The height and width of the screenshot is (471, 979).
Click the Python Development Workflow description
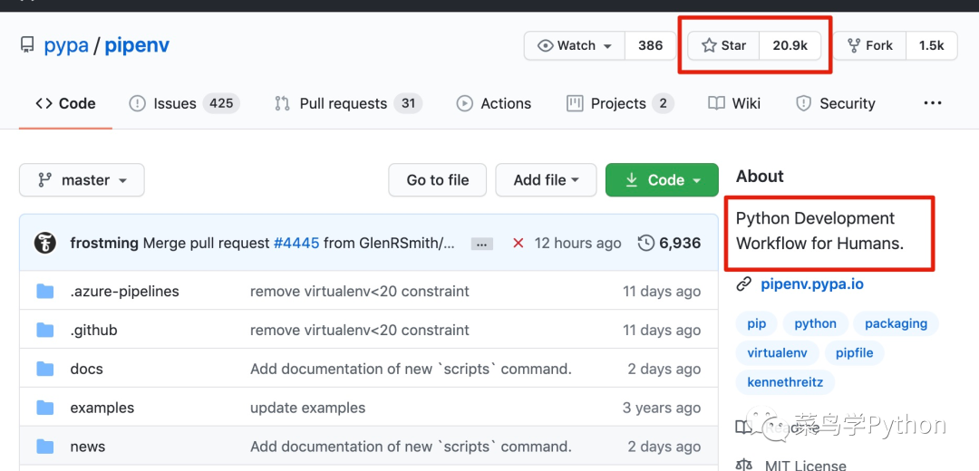[x=819, y=230]
